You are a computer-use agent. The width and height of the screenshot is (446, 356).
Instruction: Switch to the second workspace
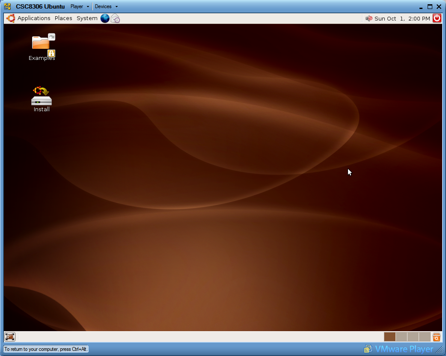pos(401,337)
